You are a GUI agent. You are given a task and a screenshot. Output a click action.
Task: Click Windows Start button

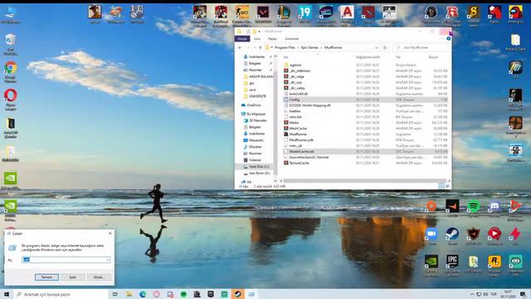(7, 294)
